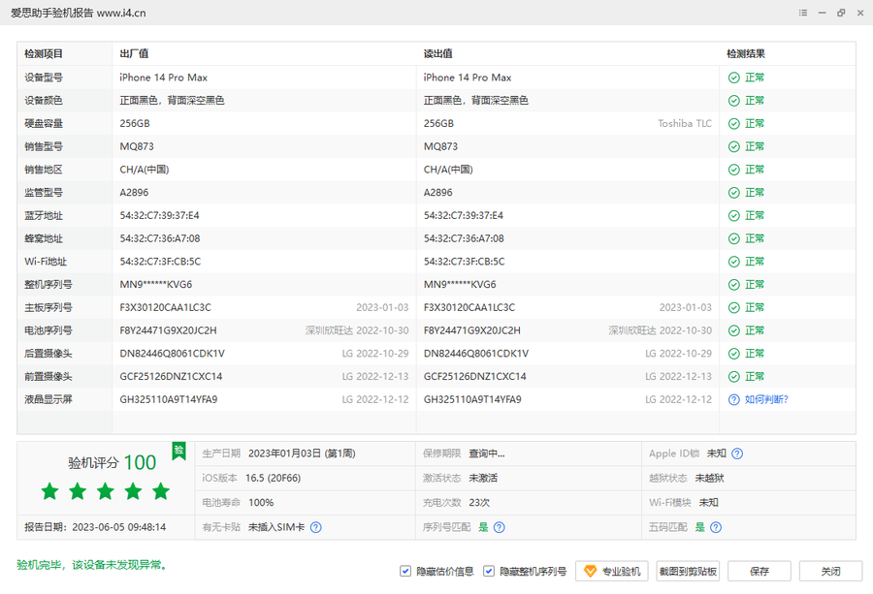Click the 验机完毕,该设备未发现异常。 status message
873x594 pixels.
(x=92, y=565)
